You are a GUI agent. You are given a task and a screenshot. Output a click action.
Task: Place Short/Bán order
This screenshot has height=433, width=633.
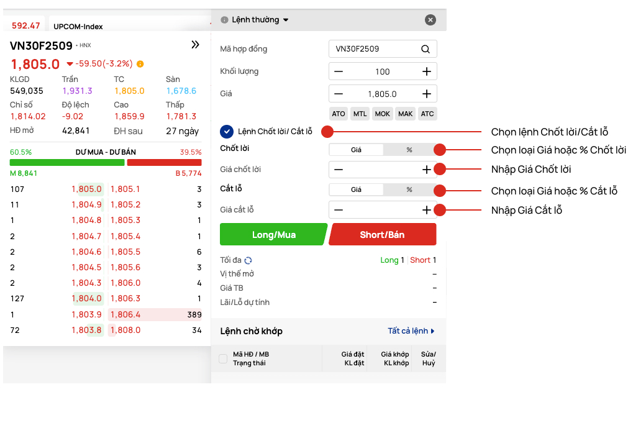(x=383, y=235)
